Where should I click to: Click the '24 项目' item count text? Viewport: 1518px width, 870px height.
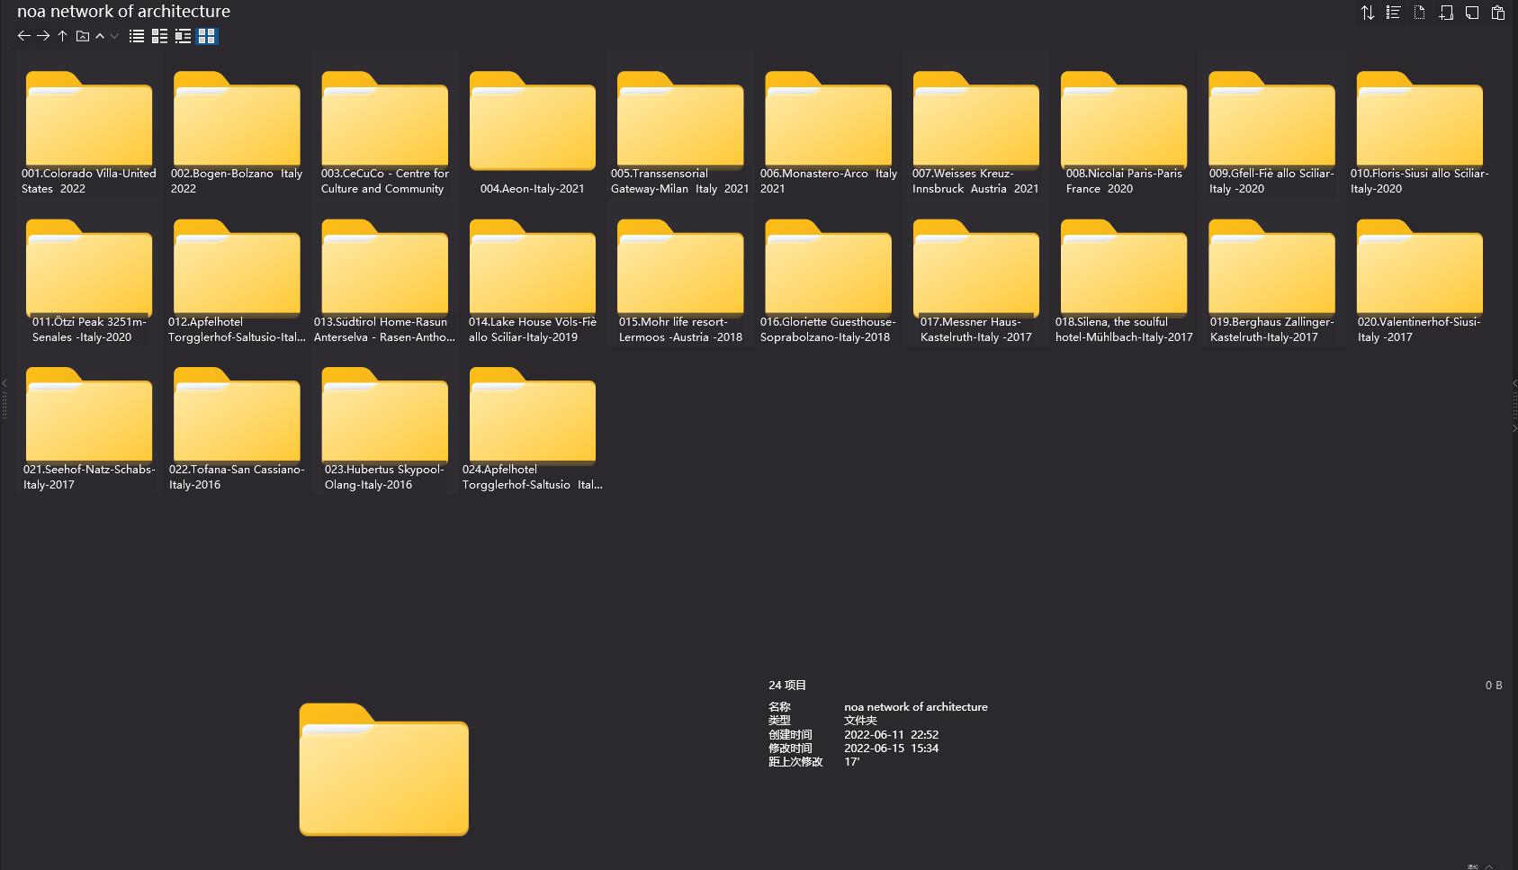point(787,686)
